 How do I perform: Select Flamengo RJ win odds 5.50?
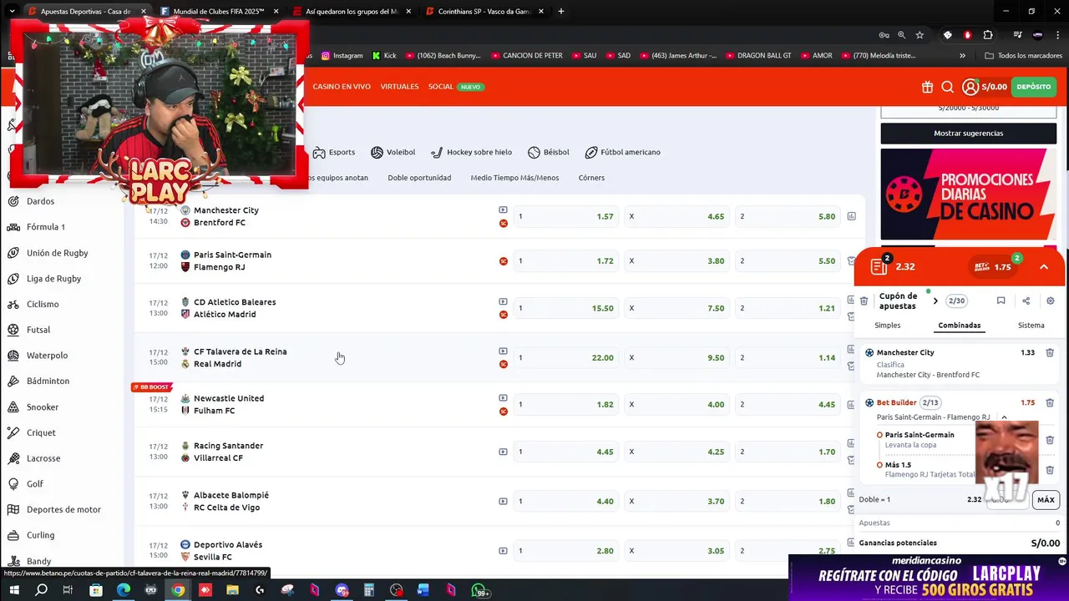coord(788,261)
